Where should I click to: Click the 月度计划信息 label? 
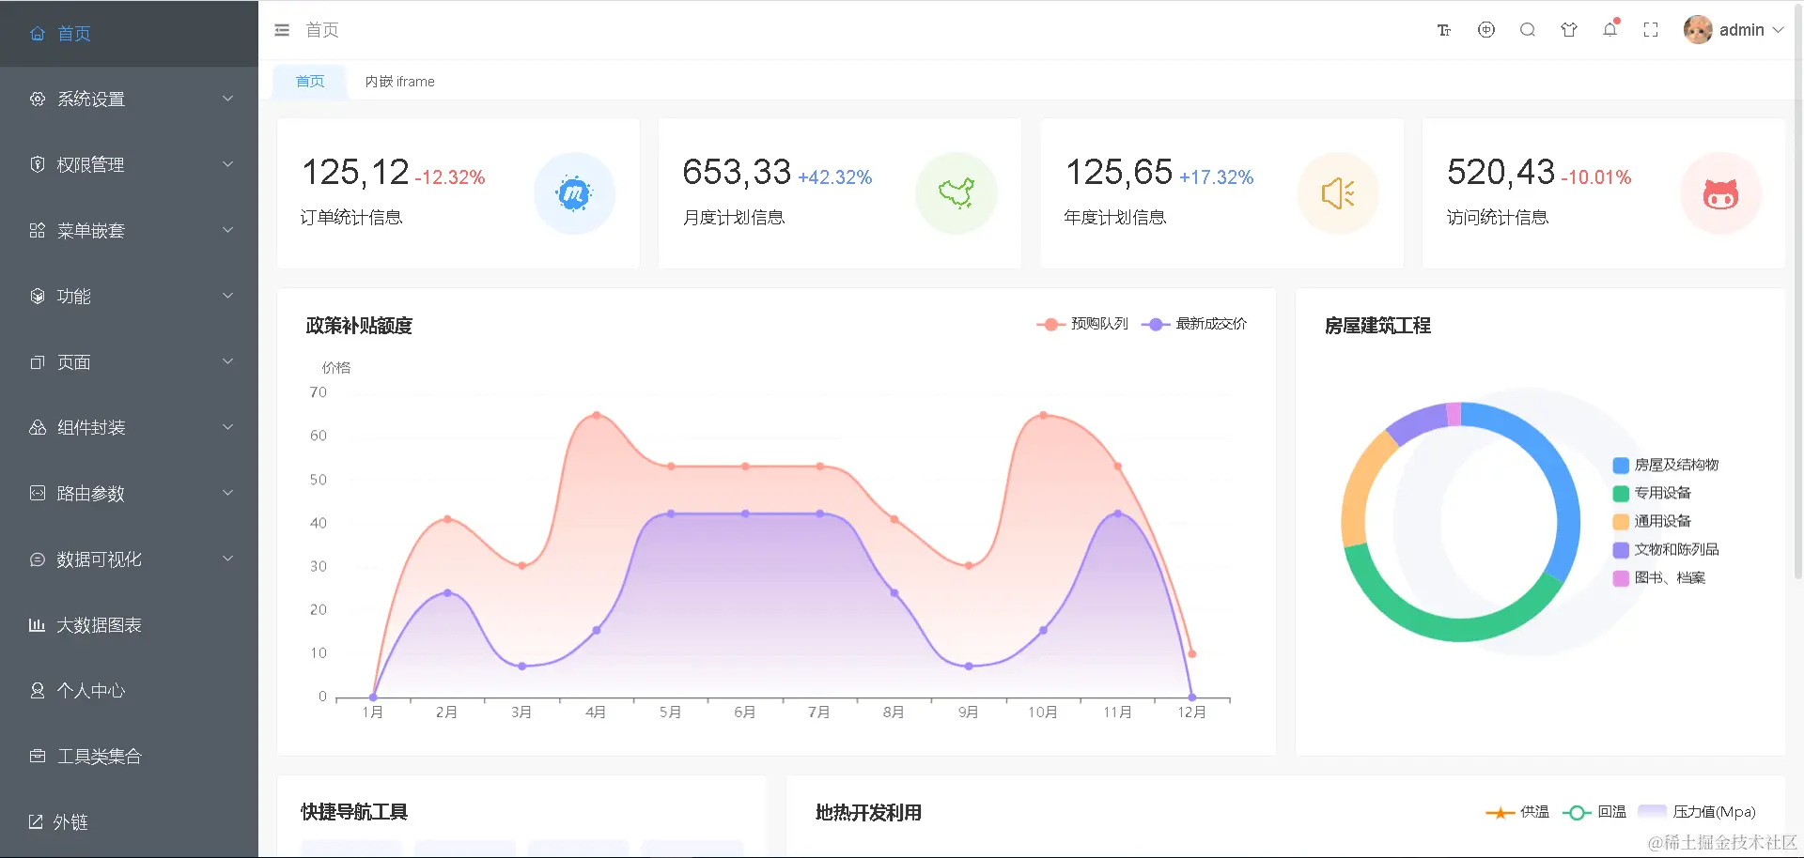click(734, 218)
